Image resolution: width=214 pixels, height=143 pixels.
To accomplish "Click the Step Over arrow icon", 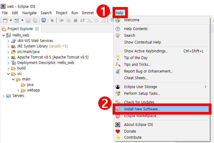I will tap(97, 21).
